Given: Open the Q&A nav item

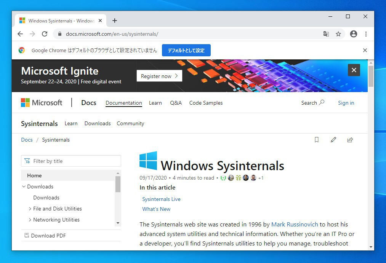Looking at the screenshot, I should pos(176,103).
